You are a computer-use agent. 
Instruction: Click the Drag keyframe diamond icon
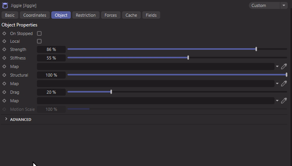click(x=4, y=92)
